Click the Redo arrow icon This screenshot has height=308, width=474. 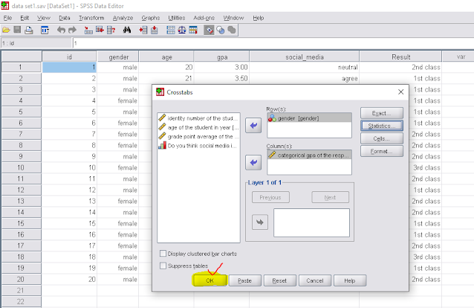click(72, 30)
